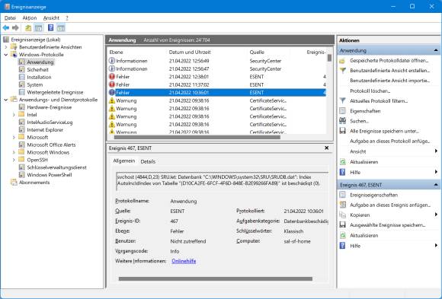Open saved log file via Gespeicherte Protokolldatei öffnen
The image size is (442, 299).
point(389,61)
